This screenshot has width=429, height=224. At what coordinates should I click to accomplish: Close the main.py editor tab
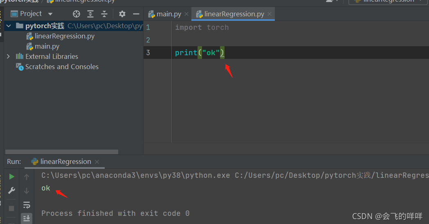pyautogui.click(x=186, y=14)
